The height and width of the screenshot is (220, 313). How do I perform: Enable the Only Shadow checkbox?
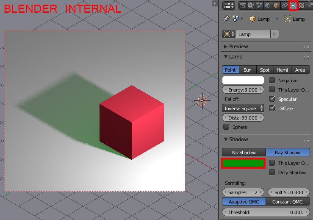pos(272,172)
